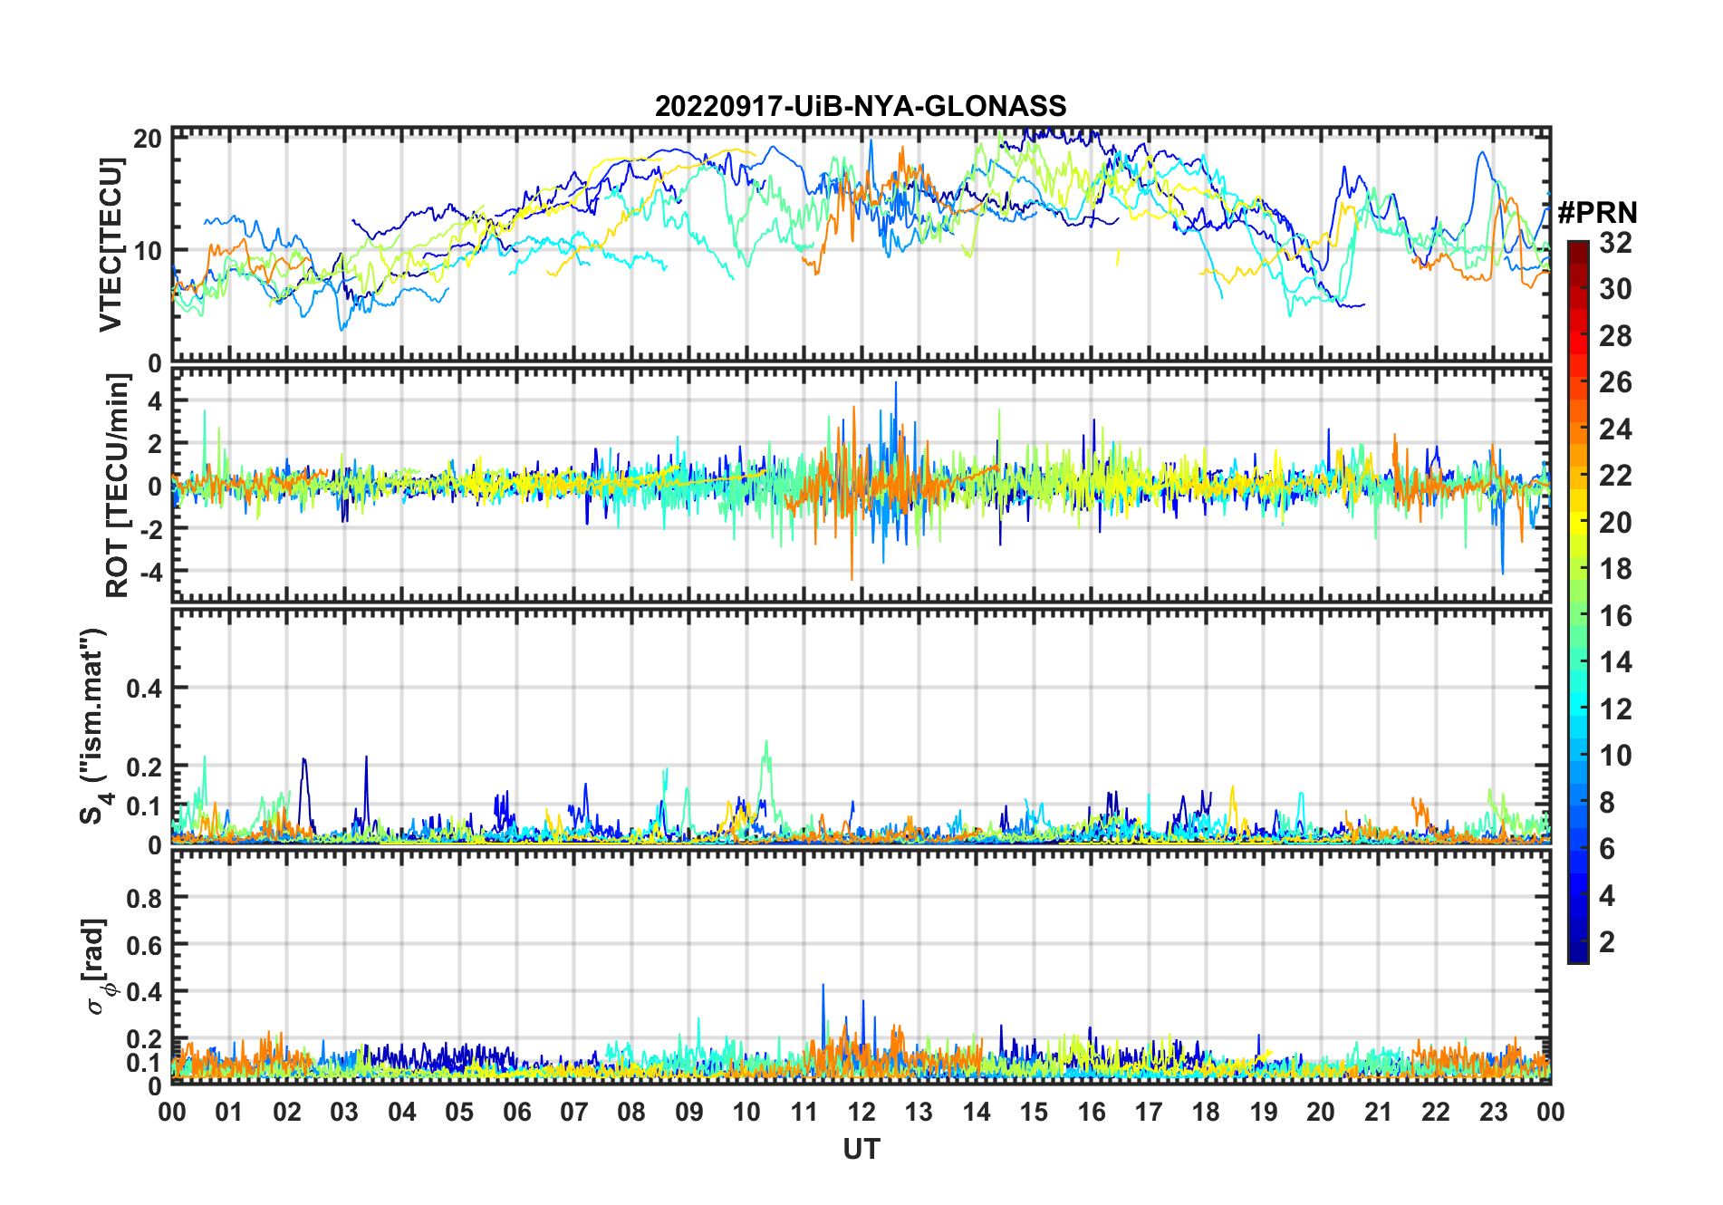
Task: Click inside the VTEC time-series panel
Action: (861, 245)
